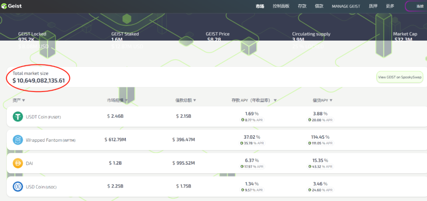Click the Wrapped Fantom token icon
Screen dimensions: 427x201
pyautogui.click(x=18, y=140)
